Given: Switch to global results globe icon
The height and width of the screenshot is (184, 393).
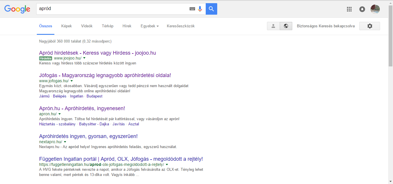Looking at the screenshot, I should click(x=286, y=26).
